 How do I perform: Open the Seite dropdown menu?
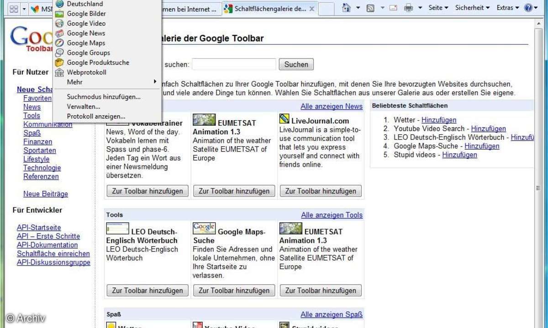point(438,8)
